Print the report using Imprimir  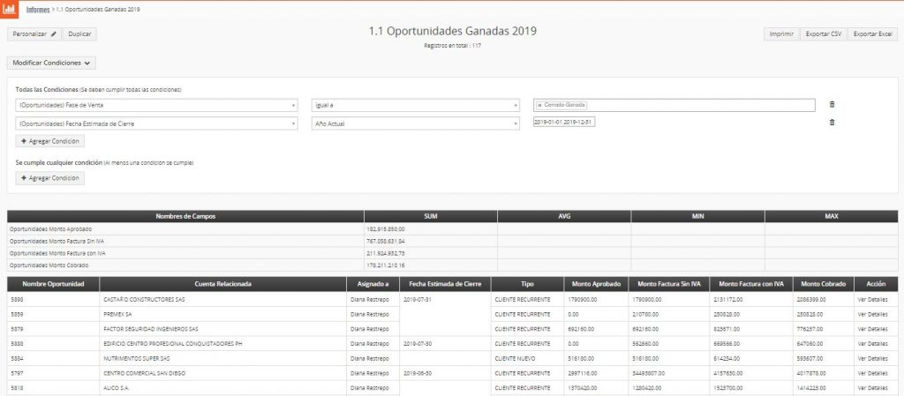click(x=780, y=34)
